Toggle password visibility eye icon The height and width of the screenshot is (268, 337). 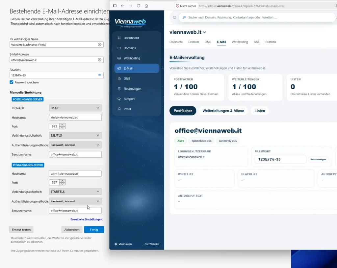tap(99, 75)
